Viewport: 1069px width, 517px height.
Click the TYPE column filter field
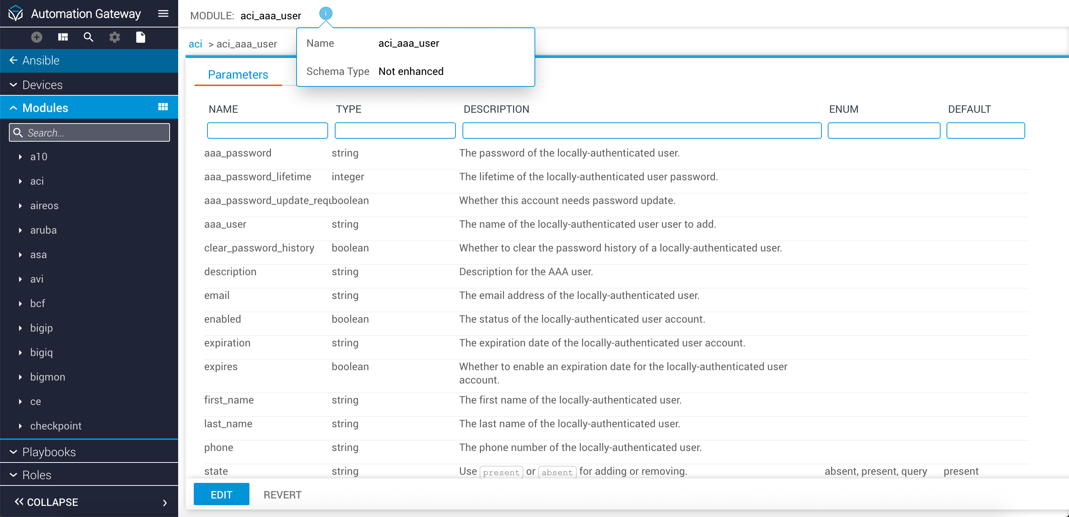395,131
